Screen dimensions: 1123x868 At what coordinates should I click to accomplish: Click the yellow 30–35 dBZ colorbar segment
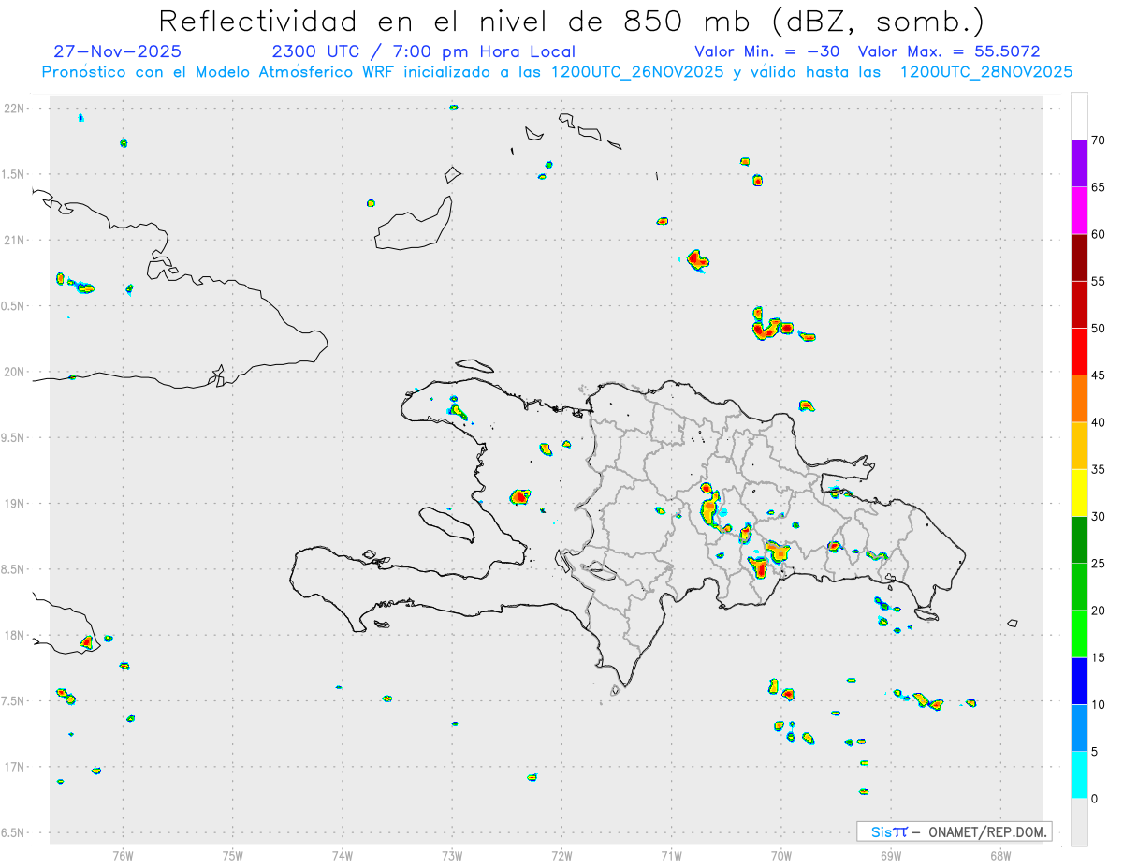(1079, 493)
